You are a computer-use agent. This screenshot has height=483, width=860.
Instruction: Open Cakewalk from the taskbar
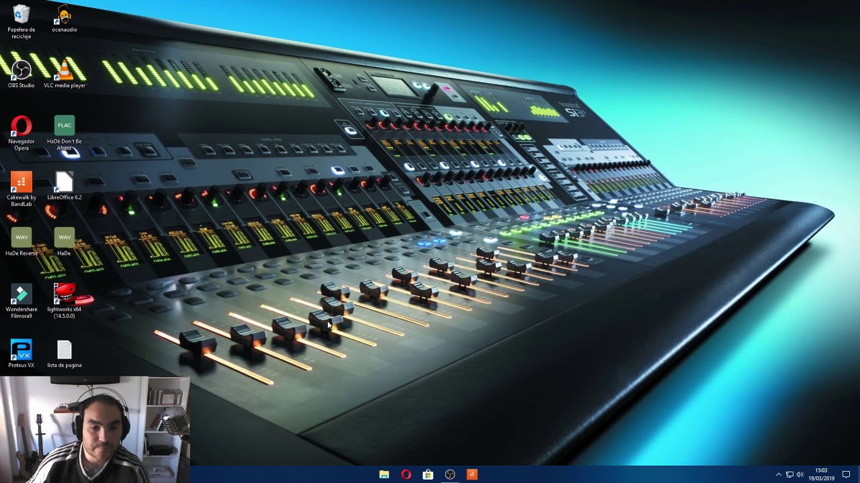pos(472,474)
